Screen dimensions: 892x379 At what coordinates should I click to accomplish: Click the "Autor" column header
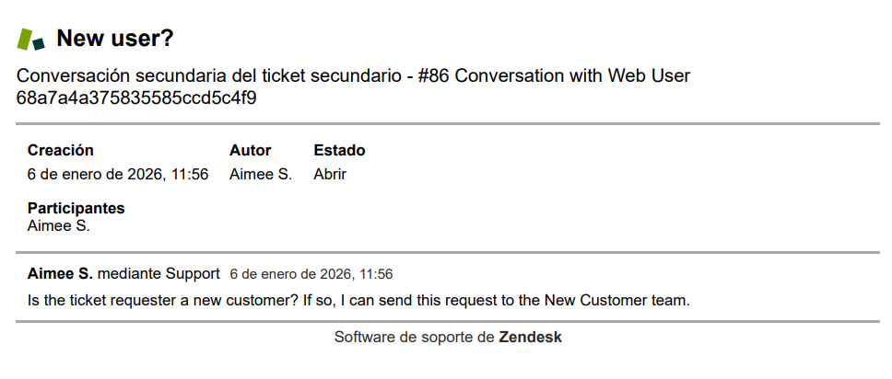pyautogui.click(x=250, y=150)
